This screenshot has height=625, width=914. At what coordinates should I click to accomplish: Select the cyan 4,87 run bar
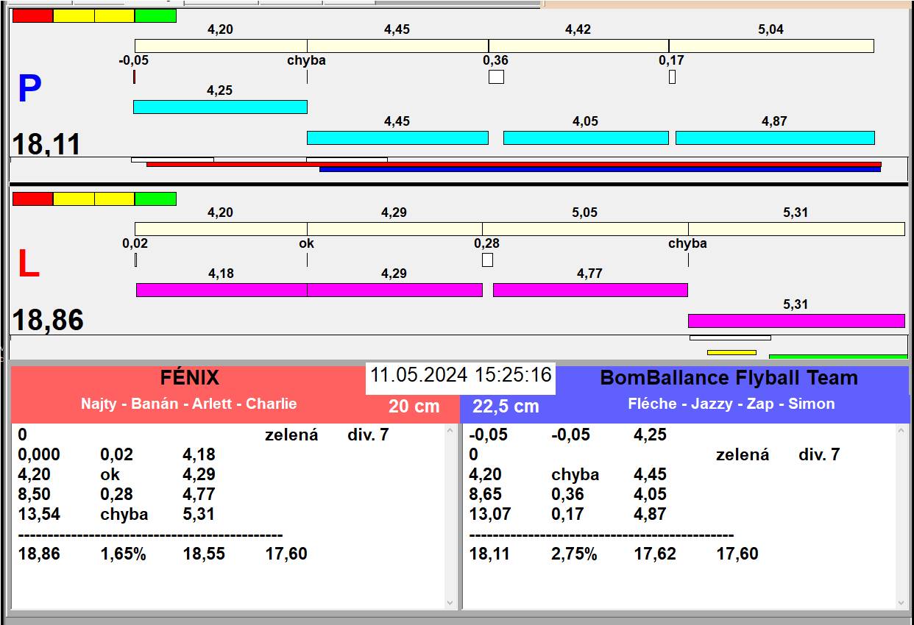pyautogui.click(x=775, y=137)
